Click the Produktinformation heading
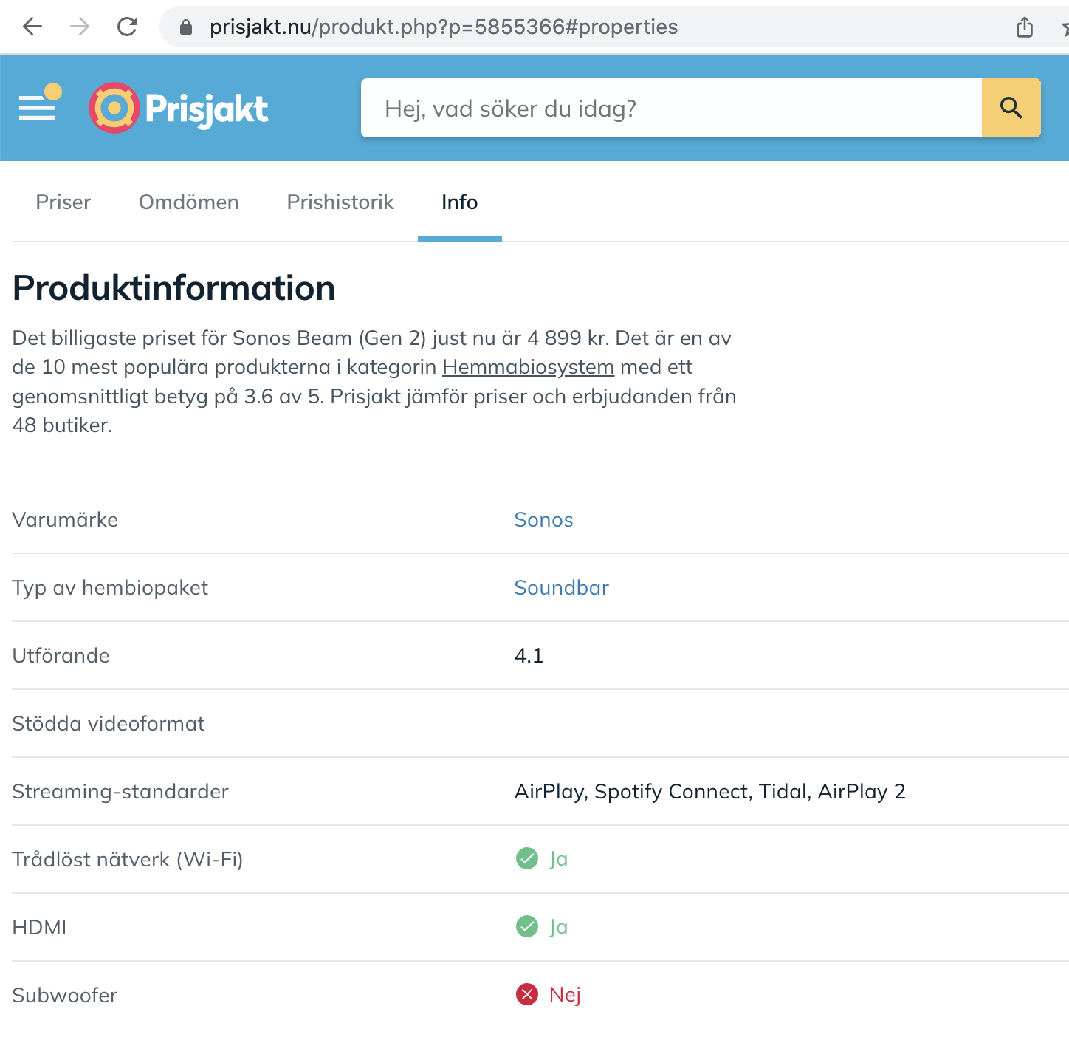The width and height of the screenshot is (1069, 1040). click(x=174, y=288)
